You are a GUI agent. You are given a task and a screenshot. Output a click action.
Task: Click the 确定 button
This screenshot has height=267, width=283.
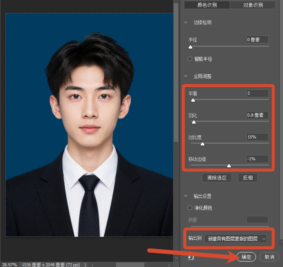[x=246, y=257]
